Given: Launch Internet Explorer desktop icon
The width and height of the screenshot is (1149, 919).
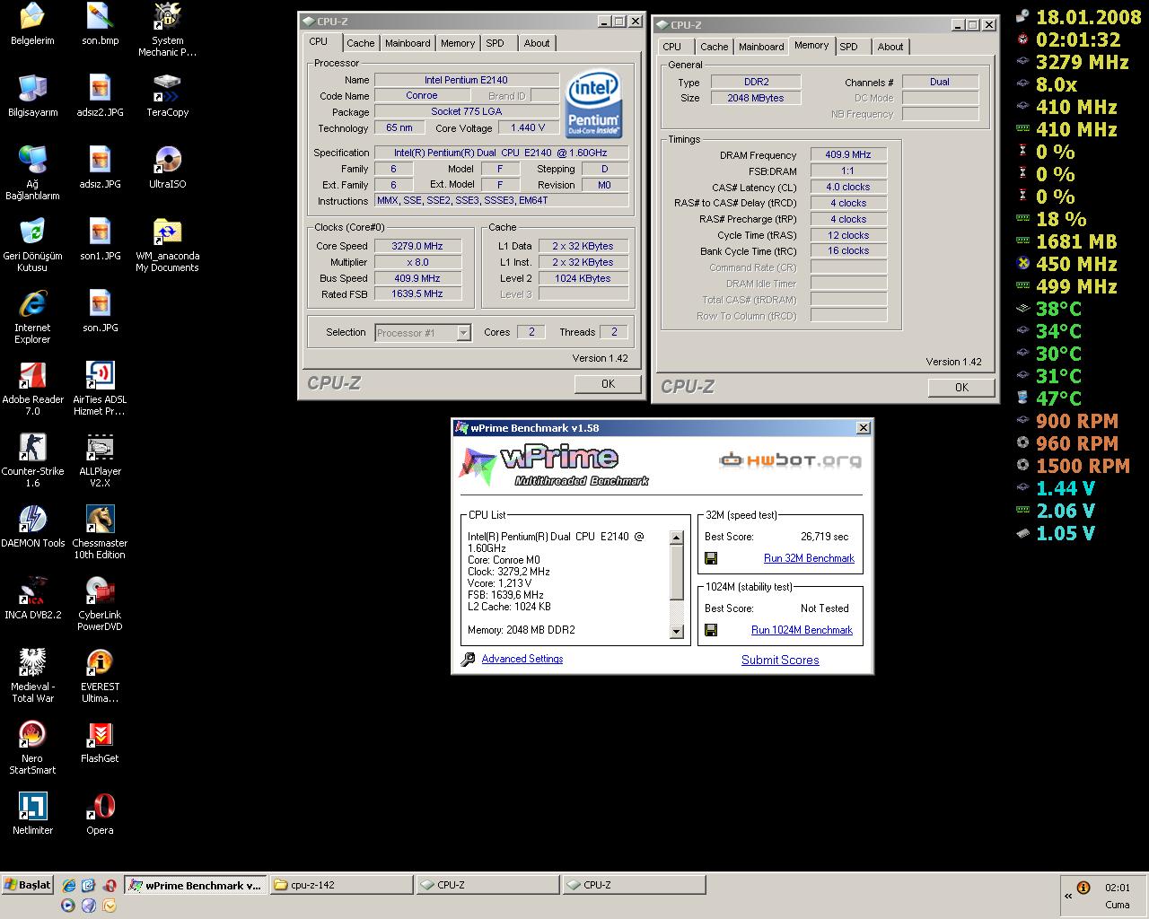Looking at the screenshot, I should click(32, 317).
